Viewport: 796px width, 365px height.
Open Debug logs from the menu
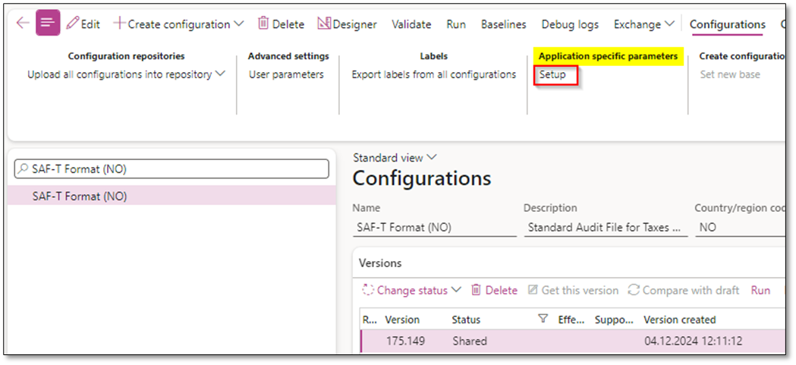point(570,24)
